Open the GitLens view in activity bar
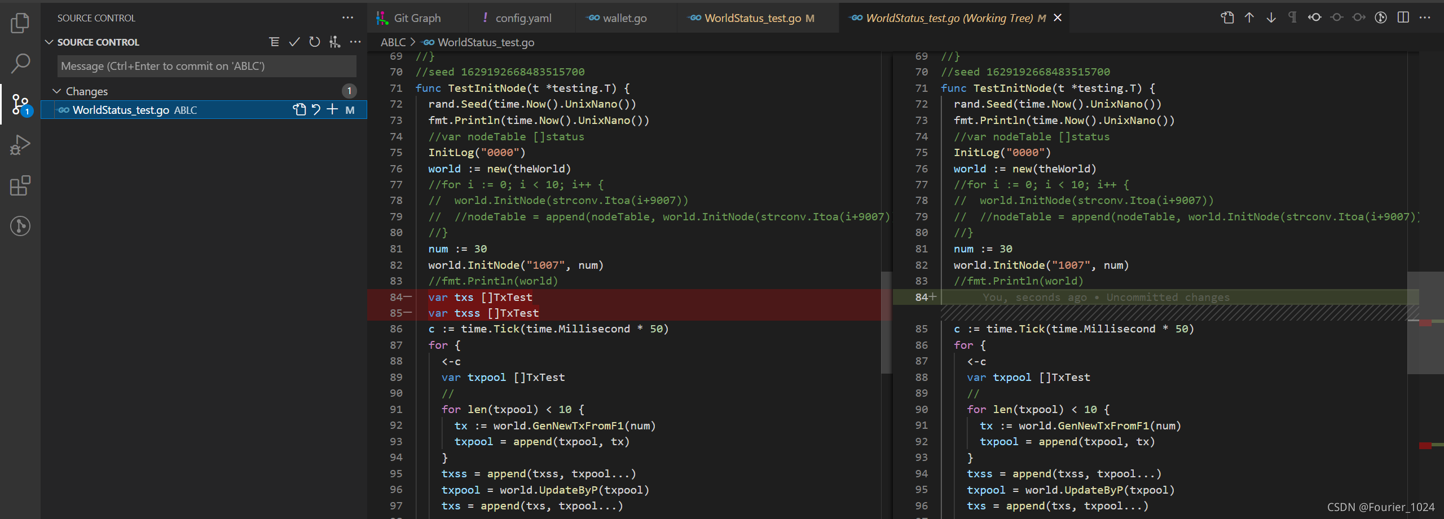The height and width of the screenshot is (519, 1444). point(20,226)
